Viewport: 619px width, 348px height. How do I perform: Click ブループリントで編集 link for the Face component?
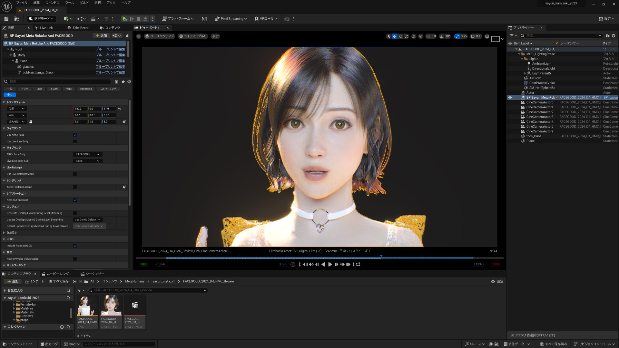tap(111, 61)
